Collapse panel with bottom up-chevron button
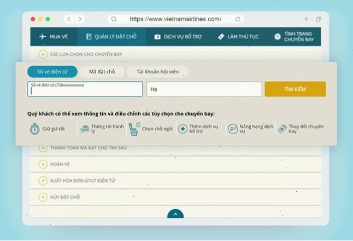Image resolution: width=353 pixels, height=241 pixels. pos(175,214)
